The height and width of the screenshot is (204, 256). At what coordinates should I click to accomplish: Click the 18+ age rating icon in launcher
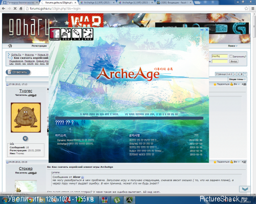click(x=55, y=34)
